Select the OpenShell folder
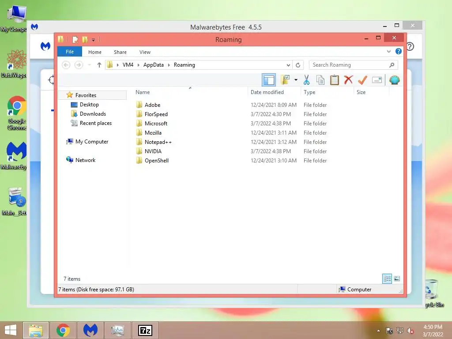 (157, 160)
